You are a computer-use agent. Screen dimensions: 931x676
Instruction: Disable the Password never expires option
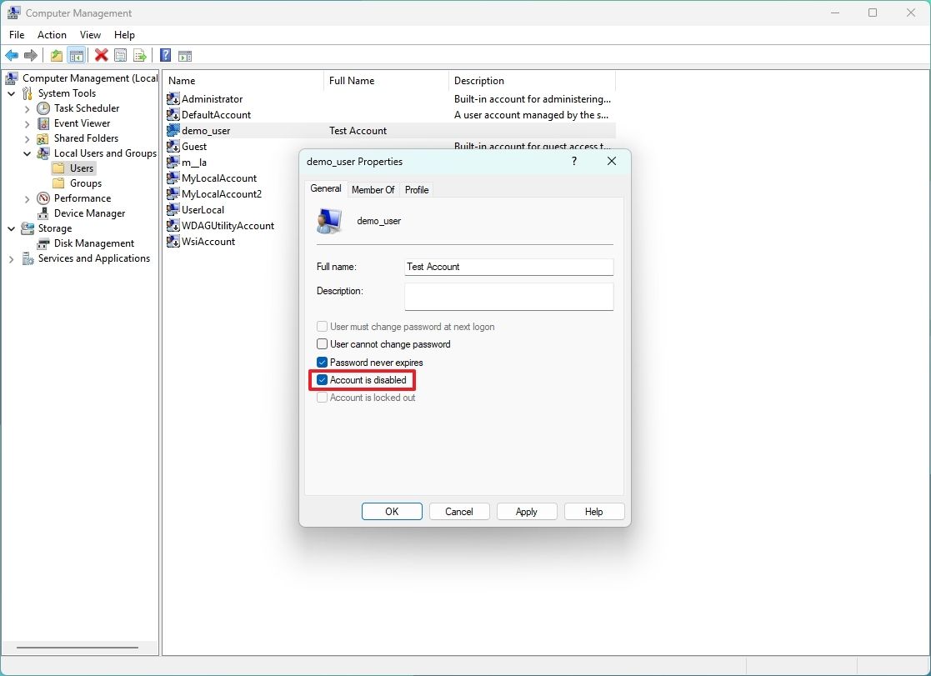coord(322,362)
